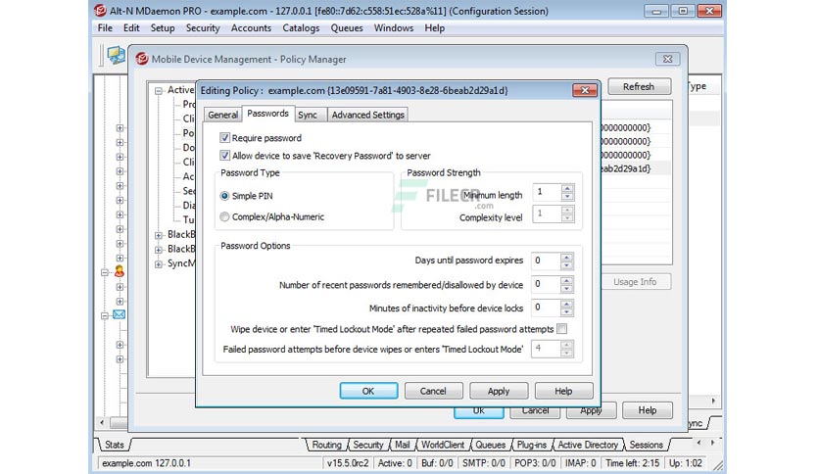Click the Policy Manager window icon

141,59
